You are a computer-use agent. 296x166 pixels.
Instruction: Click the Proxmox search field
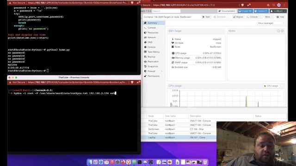click(166, 11)
